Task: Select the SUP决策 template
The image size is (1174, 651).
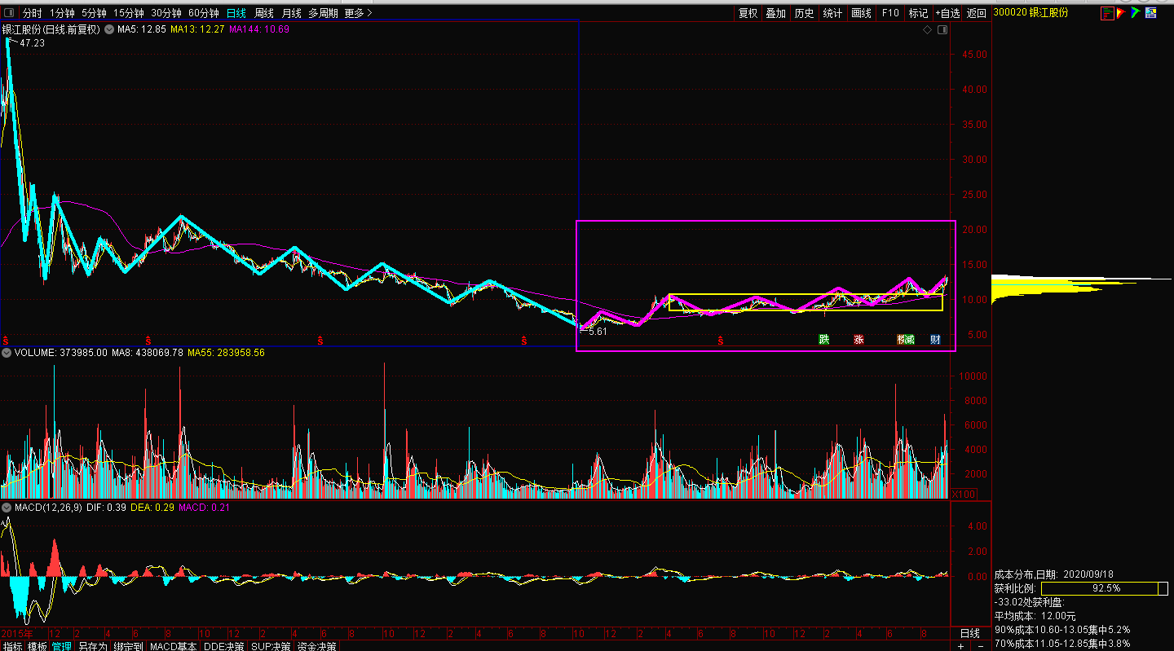Action: pyautogui.click(x=271, y=646)
